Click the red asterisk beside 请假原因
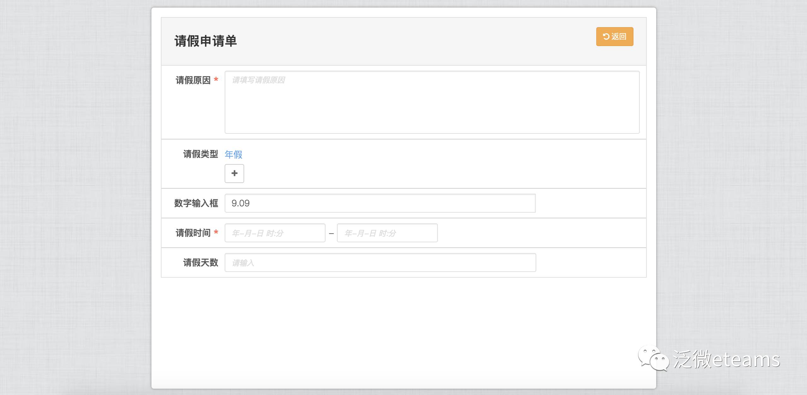Viewport: 807px width, 395px height. tap(216, 80)
